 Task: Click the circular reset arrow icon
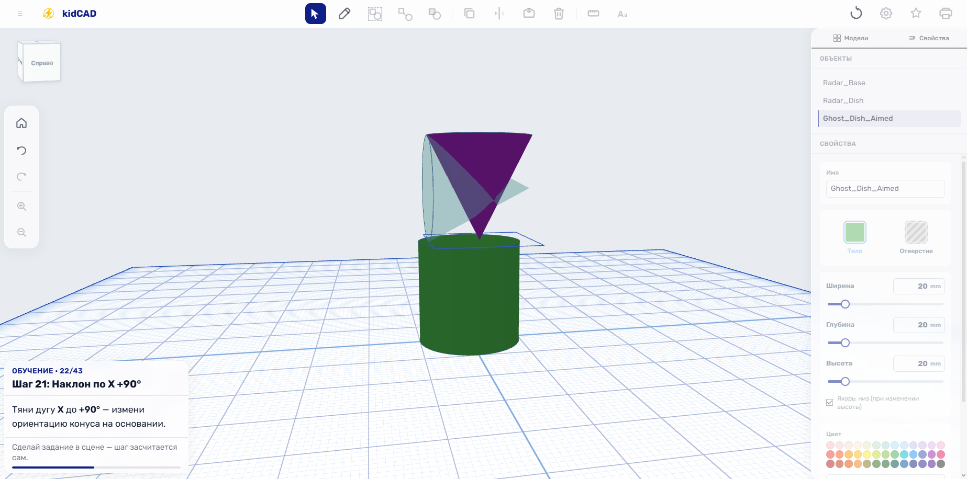tap(856, 13)
